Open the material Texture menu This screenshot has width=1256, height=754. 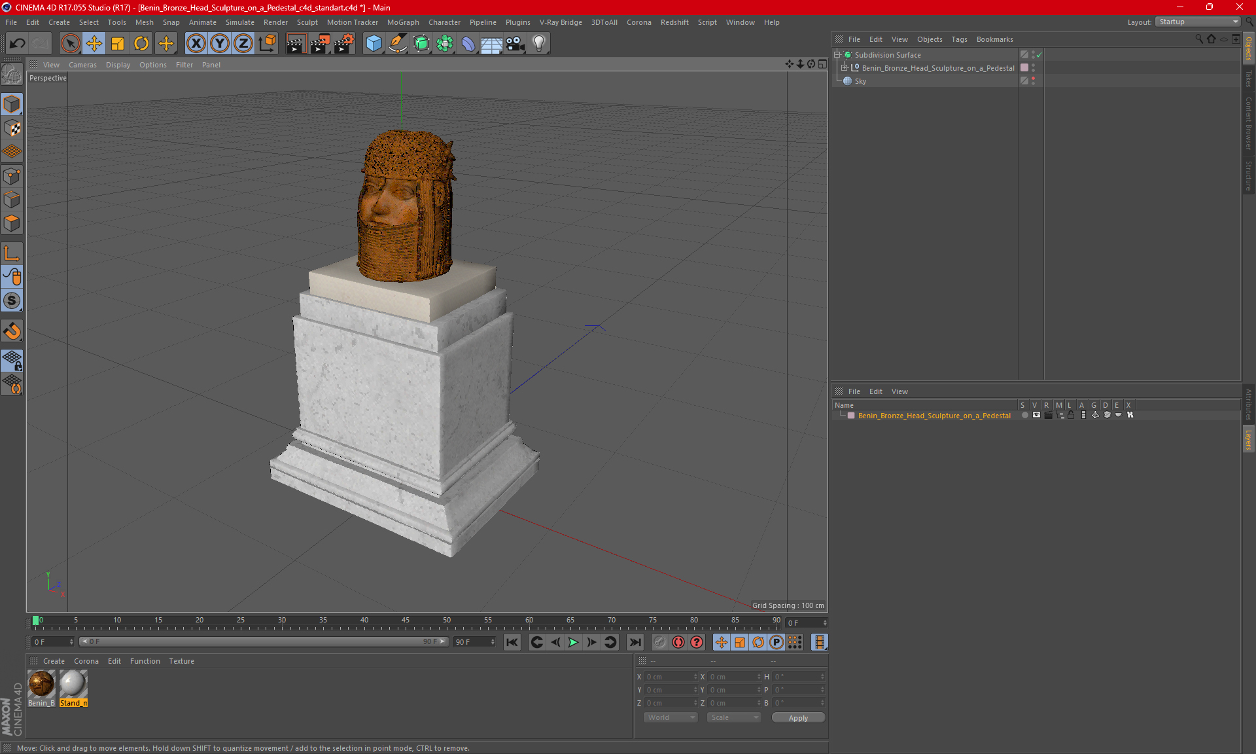tap(181, 661)
